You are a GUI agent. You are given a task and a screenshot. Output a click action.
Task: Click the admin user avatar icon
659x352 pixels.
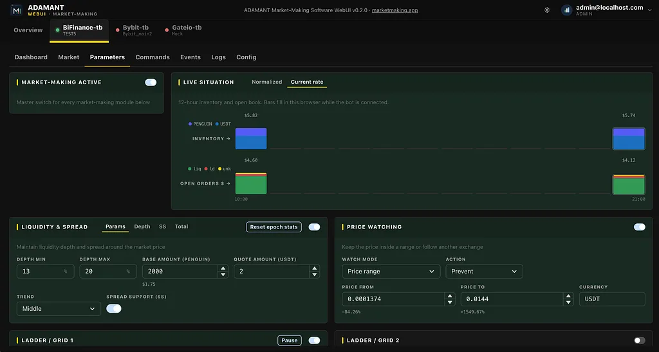(x=566, y=10)
